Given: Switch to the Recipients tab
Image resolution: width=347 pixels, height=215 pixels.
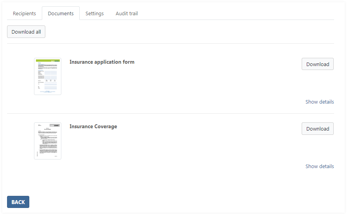Looking at the screenshot, I should click(x=24, y=13).
